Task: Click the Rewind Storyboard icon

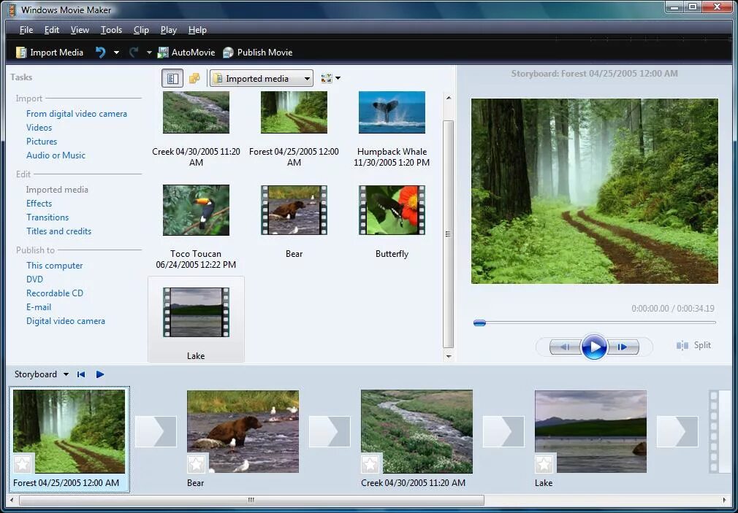Action: pos(81,374)
